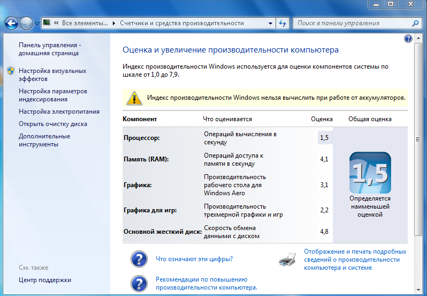The image size is (427, 296).
Task: Open help with the blue question icon
Action: pos(408,39)
